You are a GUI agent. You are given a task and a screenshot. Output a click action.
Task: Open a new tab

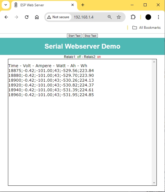tap(83, 5)
